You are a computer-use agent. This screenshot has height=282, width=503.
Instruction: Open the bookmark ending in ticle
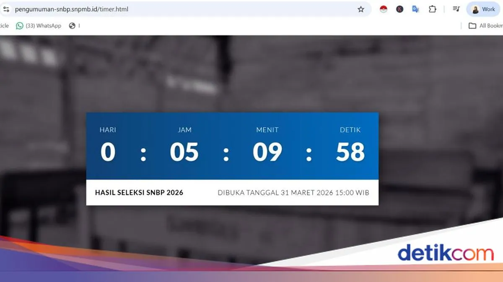click(x=3, y=26)
